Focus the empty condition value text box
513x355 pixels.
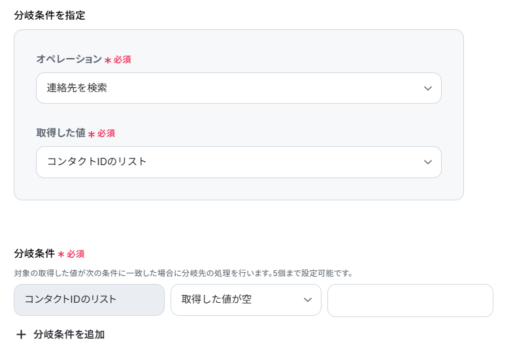(410, 300)
